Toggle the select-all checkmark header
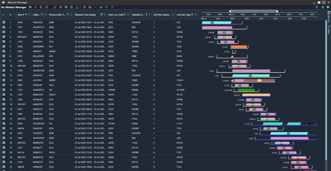Image resolution: width=331 pixels, height=171 pixels. click(3, 15)
